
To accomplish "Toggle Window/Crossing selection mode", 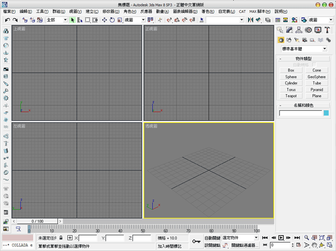I will click(x=95, y=20).
